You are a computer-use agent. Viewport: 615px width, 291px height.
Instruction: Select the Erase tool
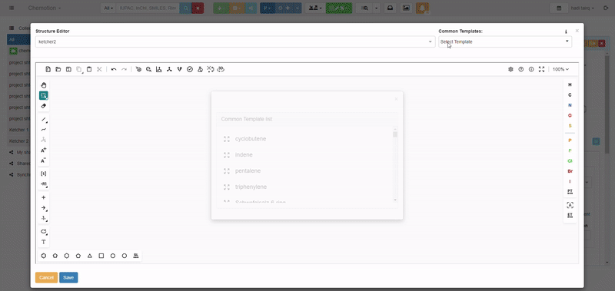point(44,106)
